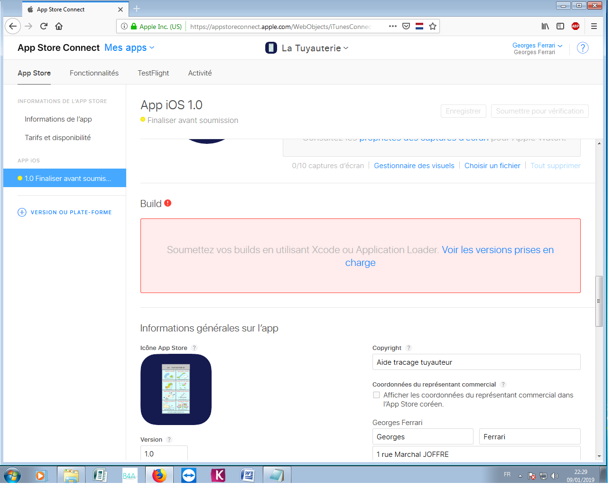Add a Version ou plate-forme
The width and height of the screenshot is (613, 492).
(x=65, y=212)
